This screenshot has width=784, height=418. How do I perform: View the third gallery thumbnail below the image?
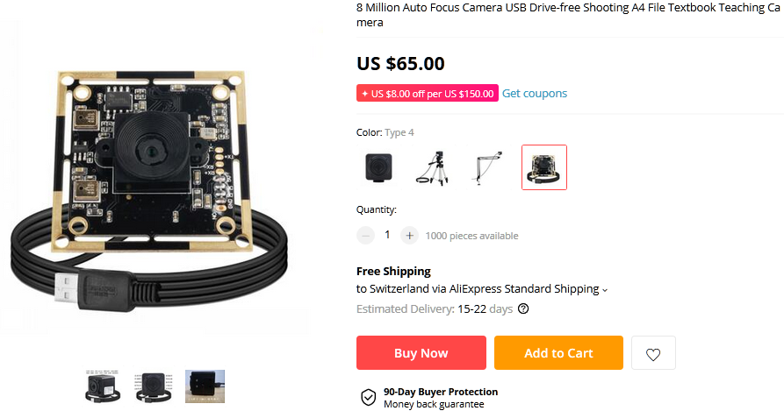point(205,386)
